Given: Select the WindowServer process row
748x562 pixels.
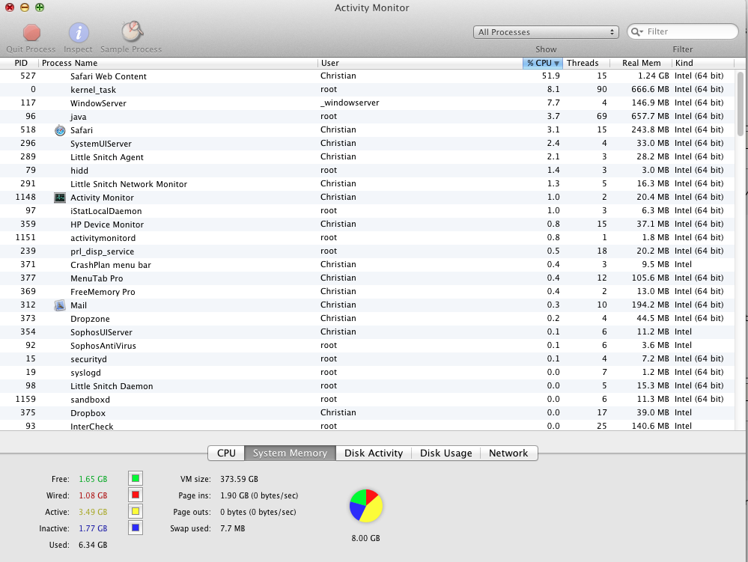Looking at the screenshot, I should pos(368,103).
